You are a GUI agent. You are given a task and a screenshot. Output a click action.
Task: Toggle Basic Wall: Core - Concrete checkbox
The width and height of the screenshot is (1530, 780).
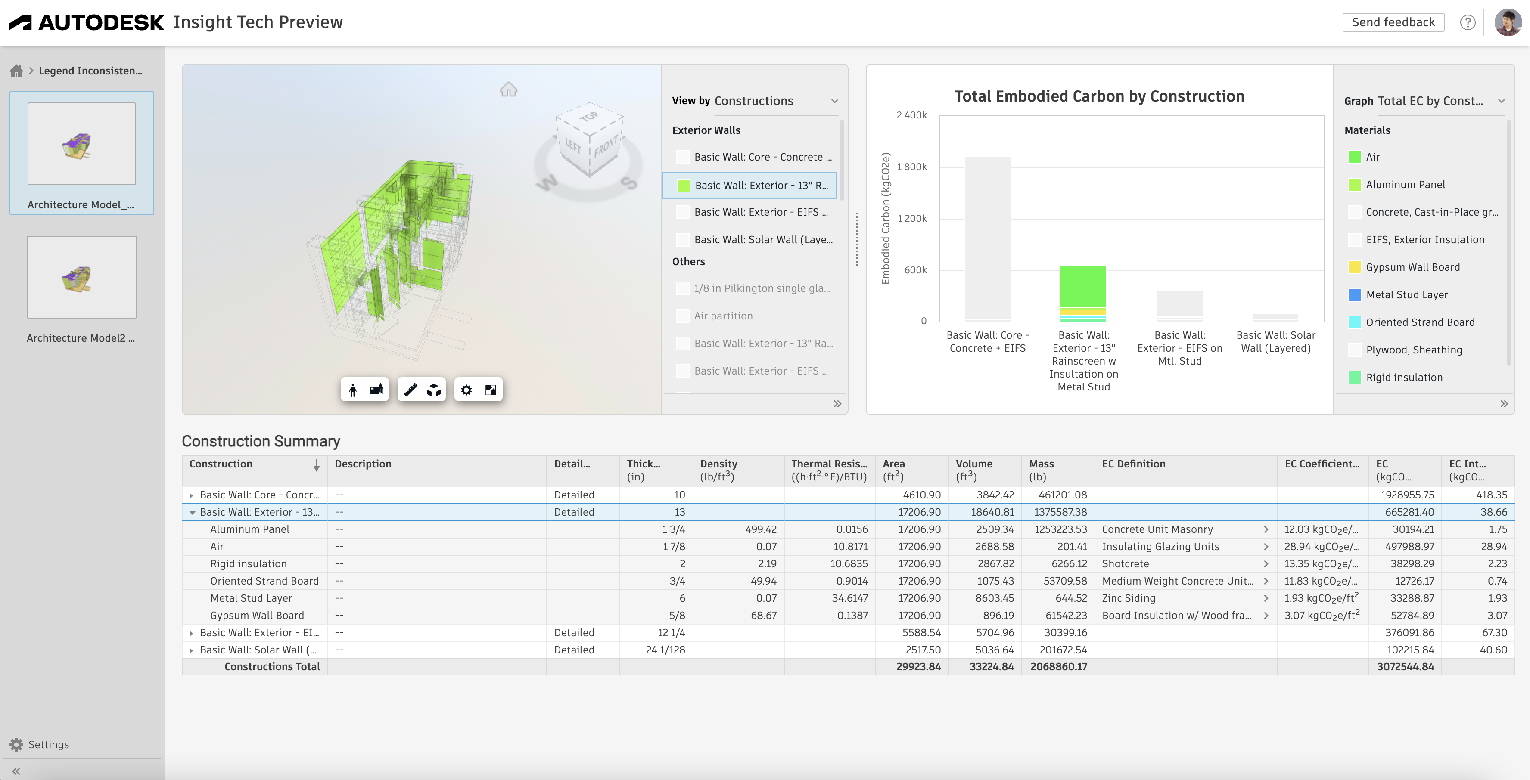(683, 157)
